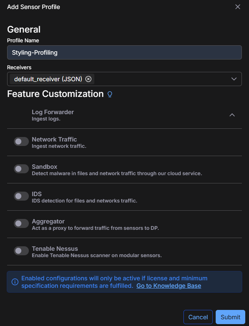Screen dimensions: 249x326
Task: Close the Add Sensor Profile dialog
Action: (x=237, y=7)
